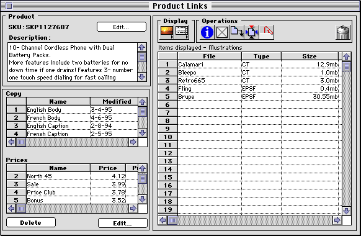Viewport: 361px width, 236px height.
Task: Click the trash can icon
Action: click(x=343, y=32)
